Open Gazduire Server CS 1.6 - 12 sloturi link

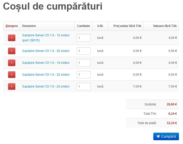[46, 38]
